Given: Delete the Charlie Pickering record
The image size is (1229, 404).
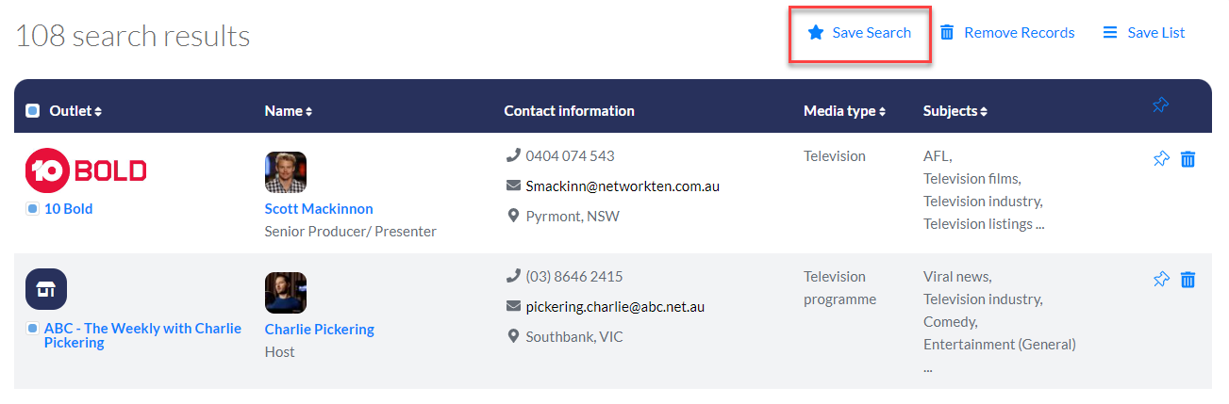Looking at the screenshot, I should [1188, 280].
